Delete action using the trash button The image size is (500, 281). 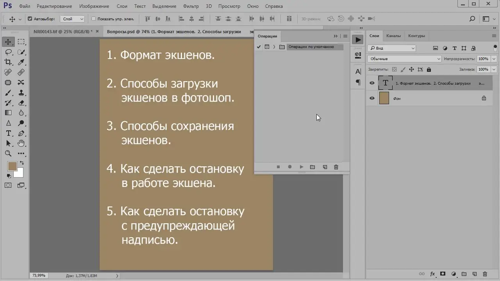click(336, 167)
